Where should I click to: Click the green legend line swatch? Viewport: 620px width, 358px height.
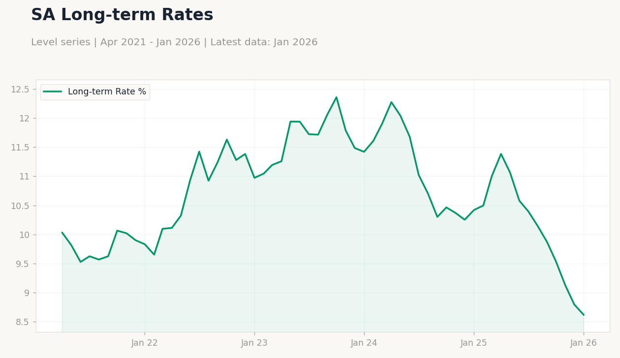(53, 92)
